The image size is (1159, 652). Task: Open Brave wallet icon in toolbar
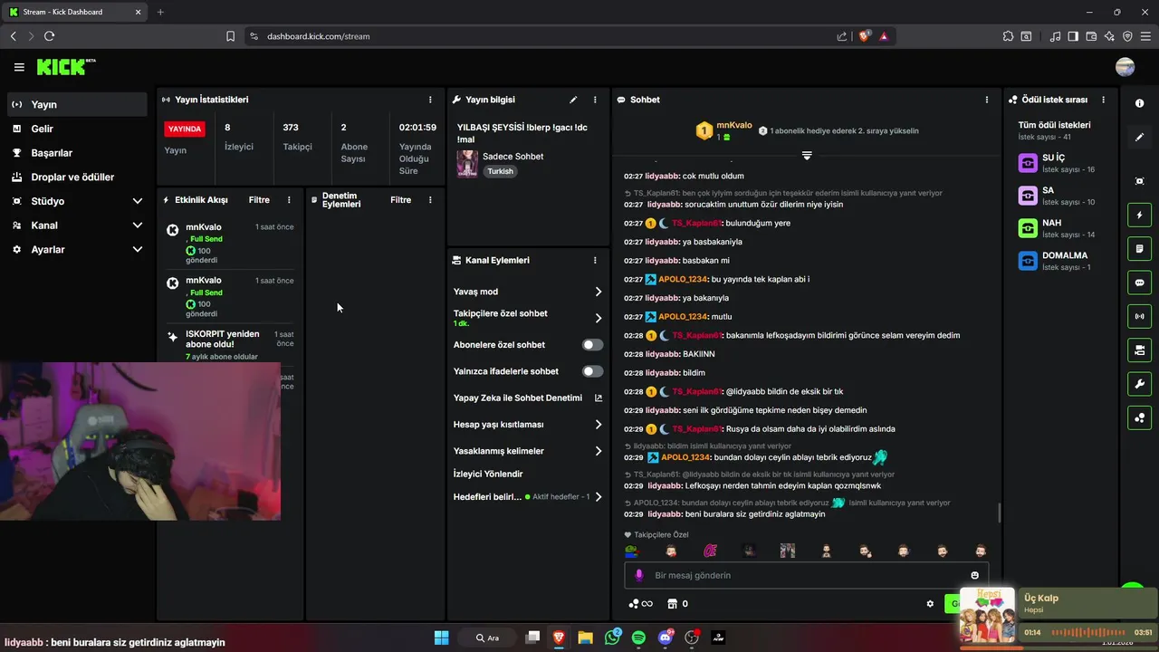1091,36
